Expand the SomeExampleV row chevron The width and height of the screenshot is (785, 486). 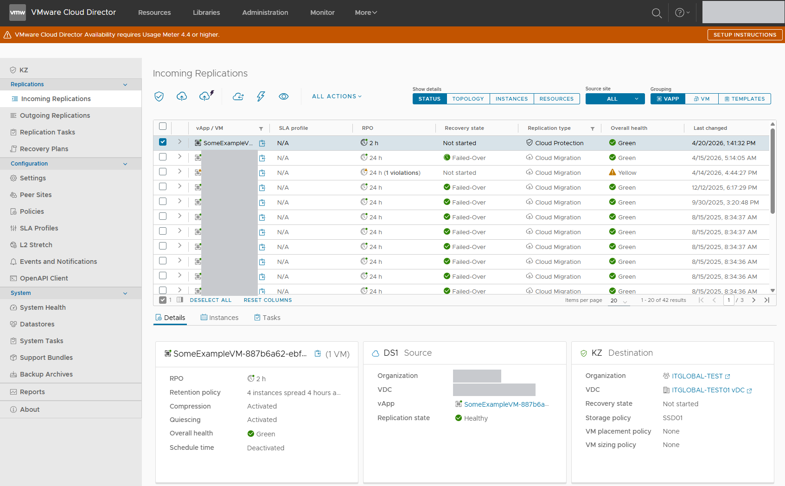179,142
